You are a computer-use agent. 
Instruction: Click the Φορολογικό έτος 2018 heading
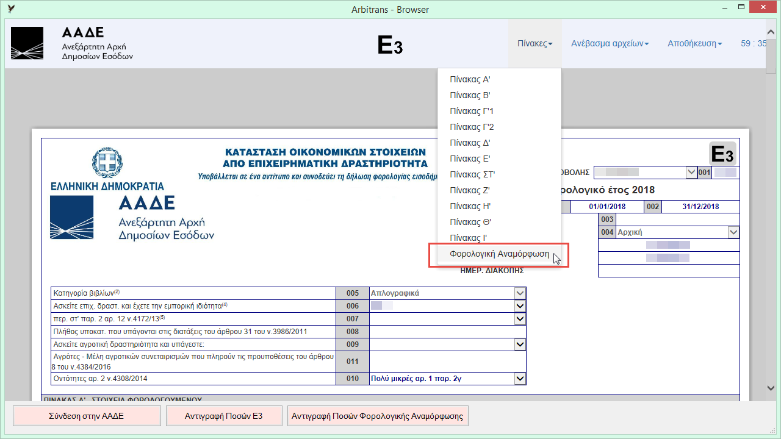[605, 190]
